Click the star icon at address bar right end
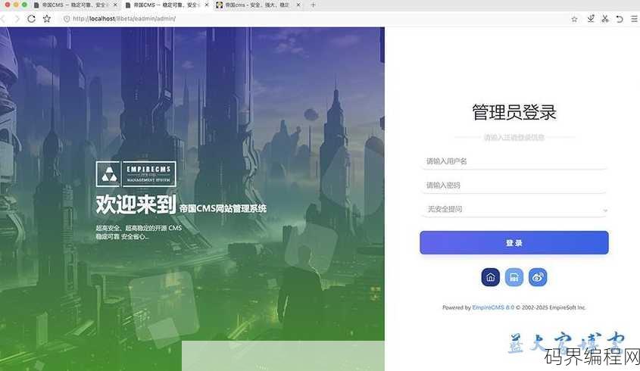The image size is (640, 371). (574, 19)
